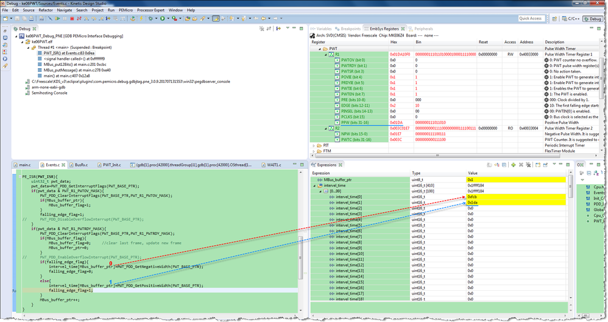Click the Quick Access field

pos(531,18)
